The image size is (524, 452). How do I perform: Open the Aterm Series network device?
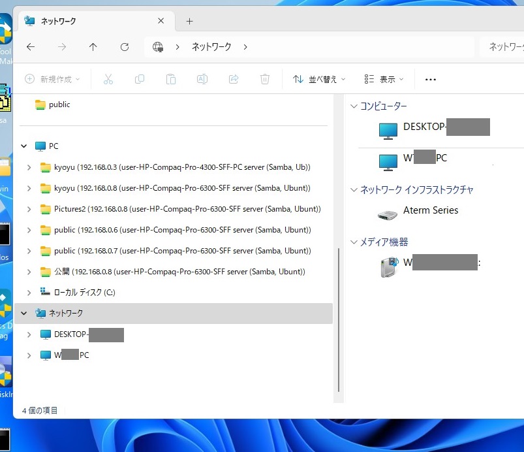click(x=430, y=211)
